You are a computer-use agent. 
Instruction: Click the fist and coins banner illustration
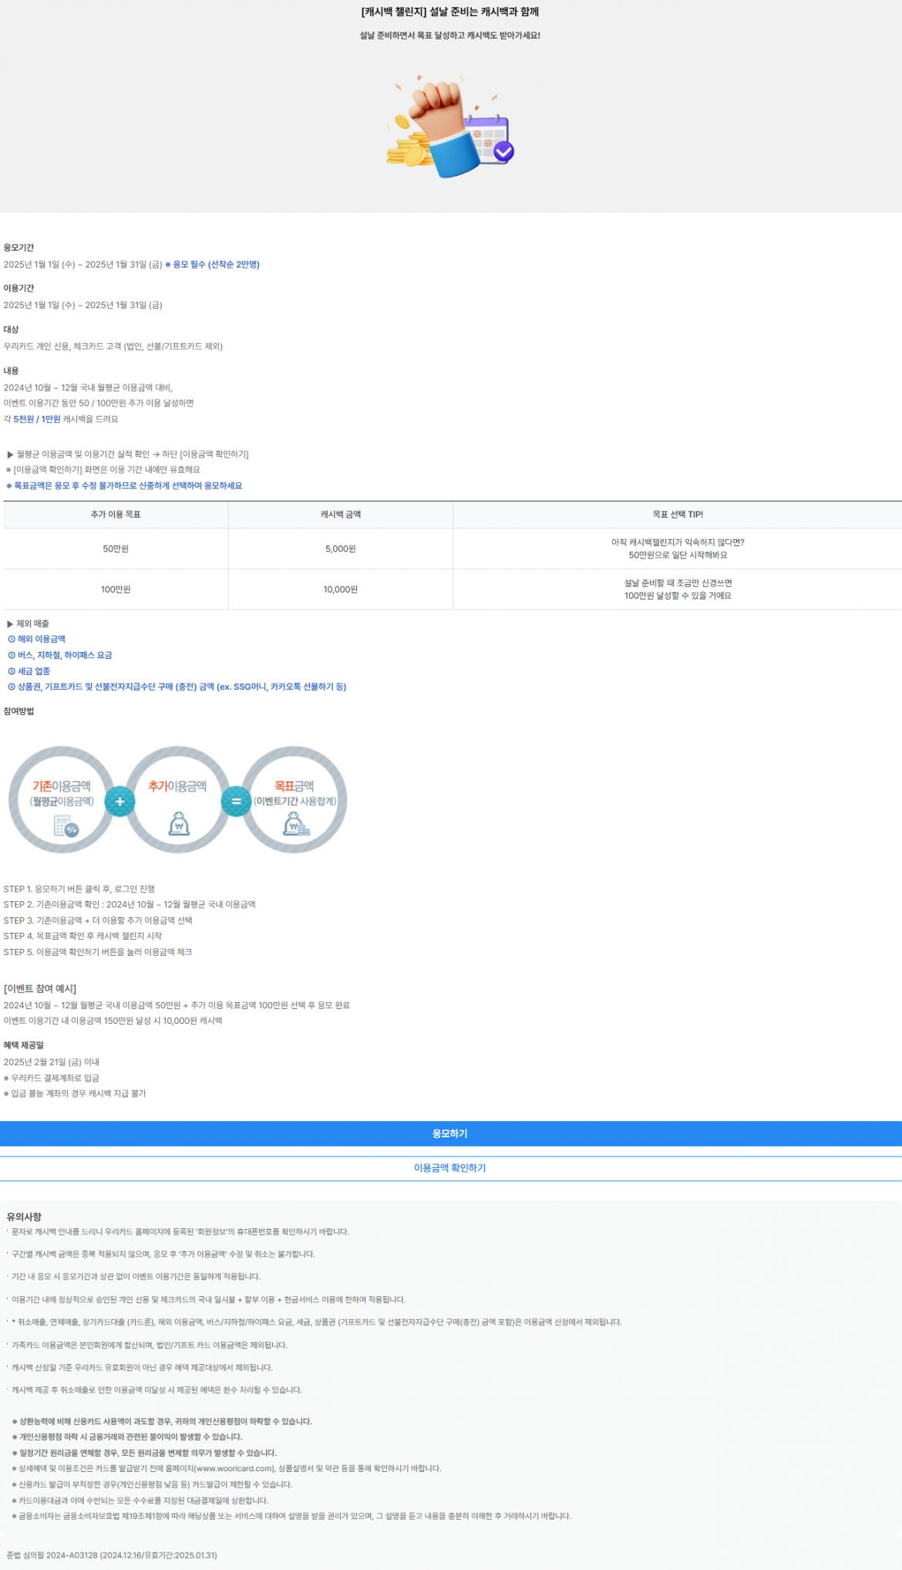tap(450, 126)
